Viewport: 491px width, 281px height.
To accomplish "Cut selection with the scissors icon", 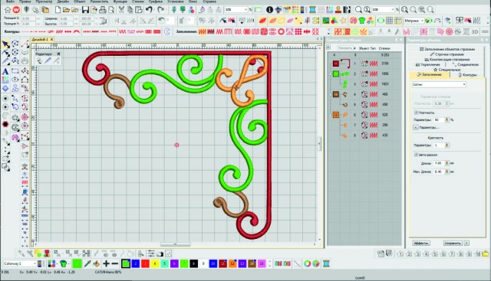I will (x=121, y=10).
